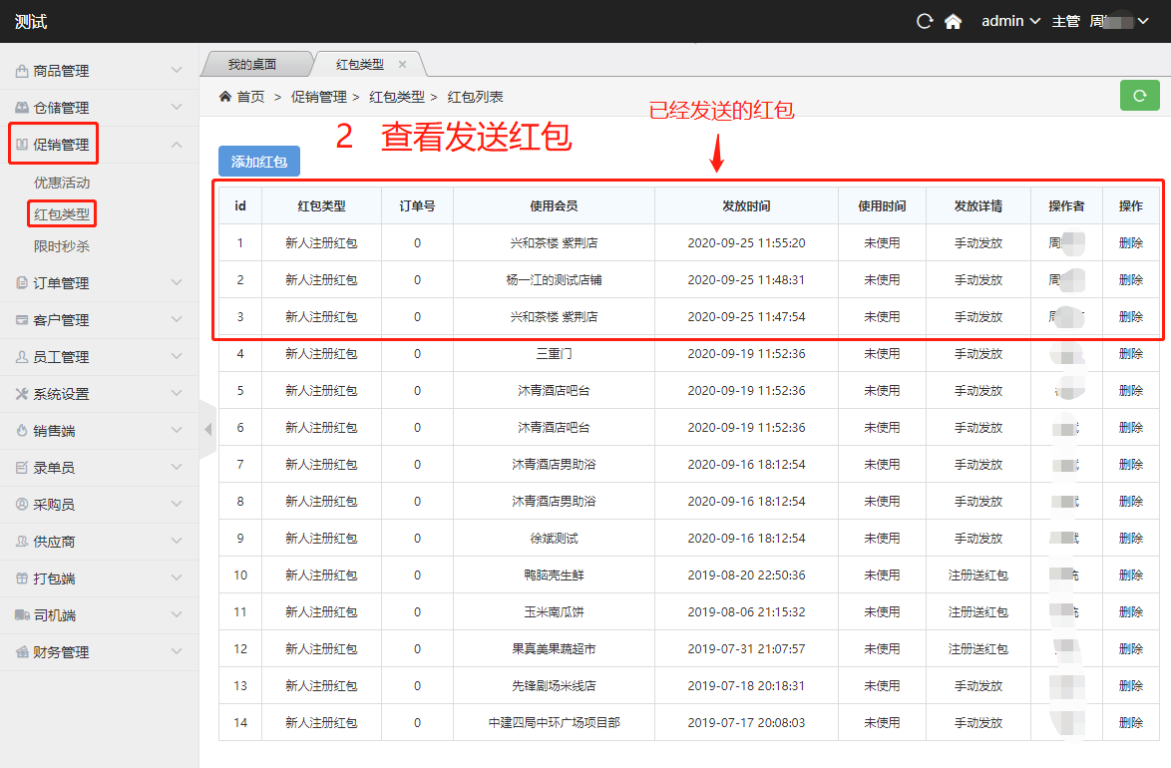Click the 首页 breadcrumb link
The height and width of the screenshot is (768, 1171).
pyautogui.click(x=250, y=97)
